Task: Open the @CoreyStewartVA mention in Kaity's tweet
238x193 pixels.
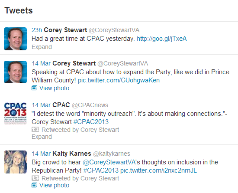Action: pos(109,162)
